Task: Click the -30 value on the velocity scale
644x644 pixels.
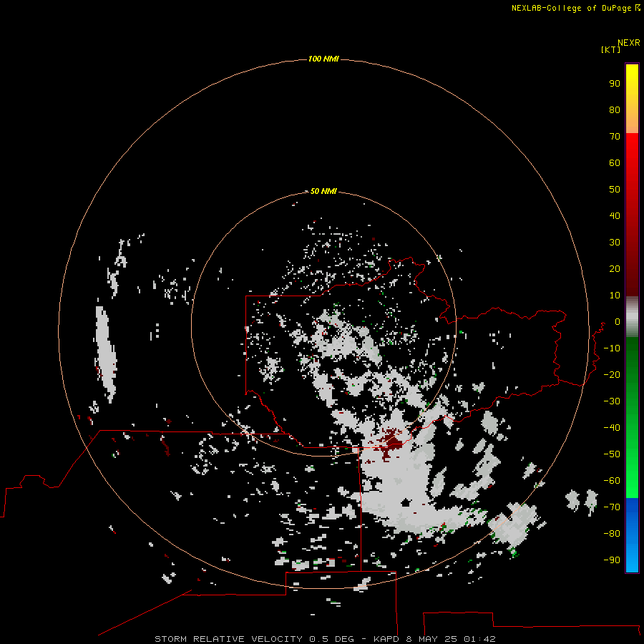Action: 612,401
